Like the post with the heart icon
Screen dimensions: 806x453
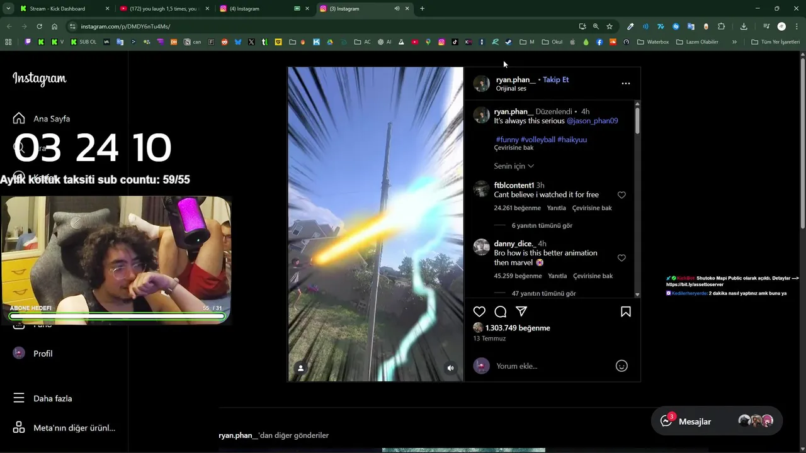[x=479, y=311]
